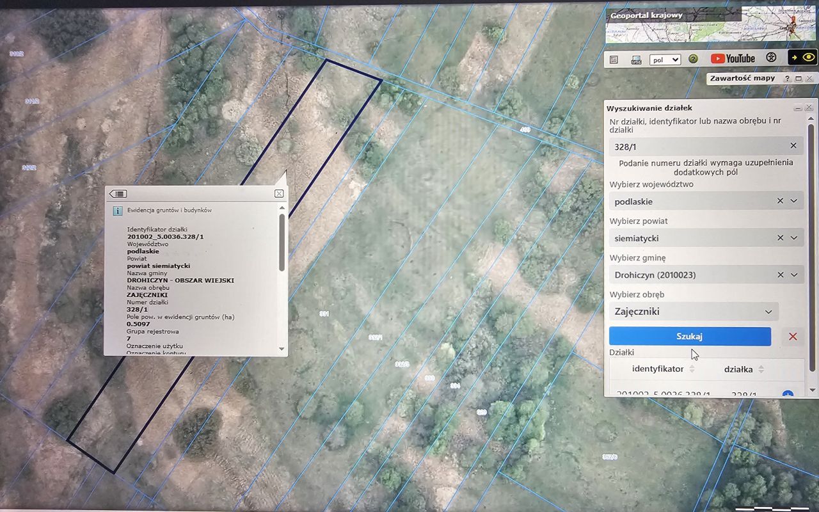Image resolution: width=819 pixels, height=512 pixels.
Task: Expand the gmina dropdown arrow
Action: click(x=794, y=275)
